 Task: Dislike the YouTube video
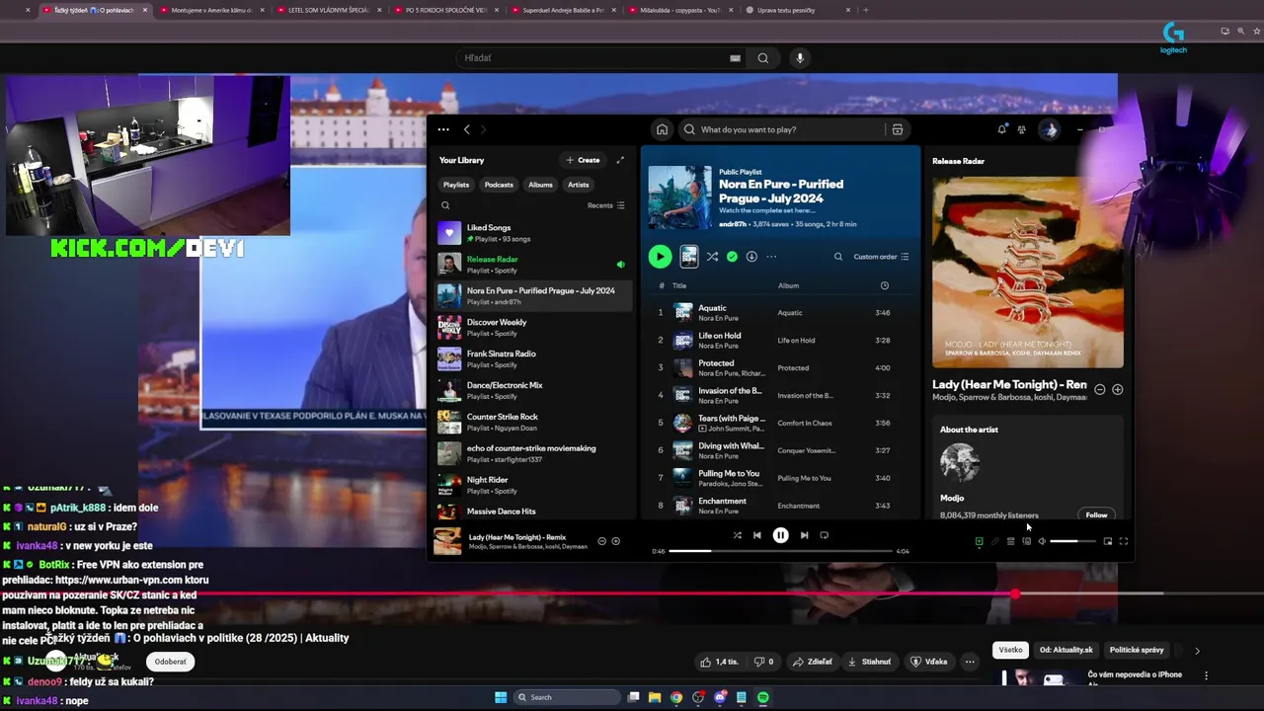(763, 662)
